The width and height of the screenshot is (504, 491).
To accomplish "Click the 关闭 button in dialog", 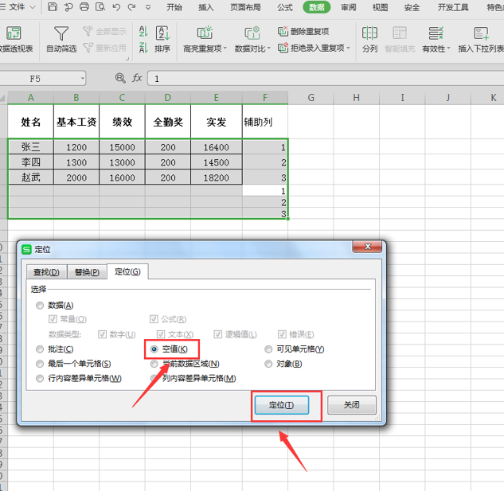I will pos(351,404).
